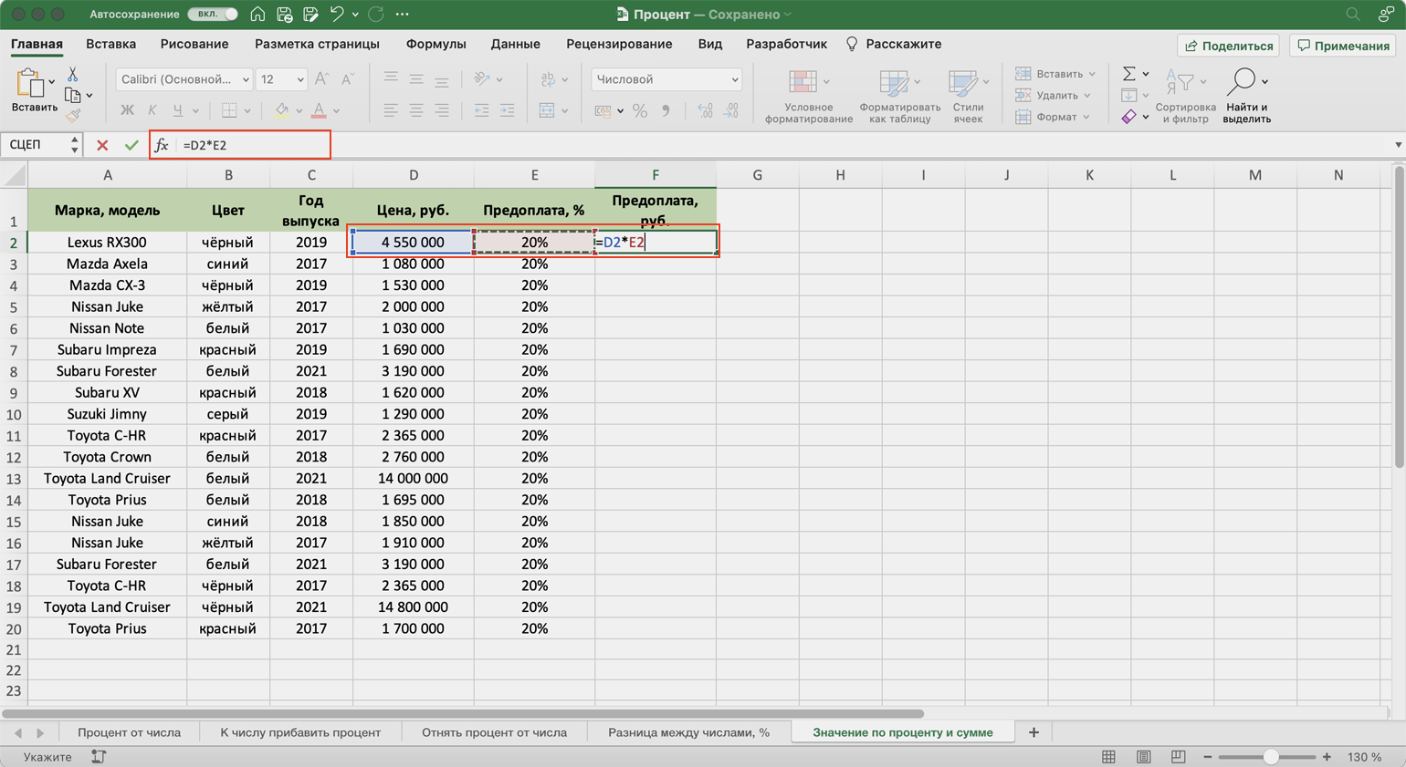
Task: Open the Формулы ribbon tab
Action: point(435,44)
